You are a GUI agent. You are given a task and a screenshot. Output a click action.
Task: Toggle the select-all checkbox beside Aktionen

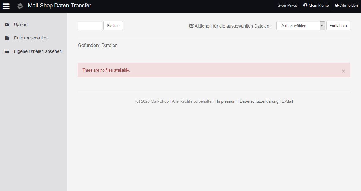(192, 26)
